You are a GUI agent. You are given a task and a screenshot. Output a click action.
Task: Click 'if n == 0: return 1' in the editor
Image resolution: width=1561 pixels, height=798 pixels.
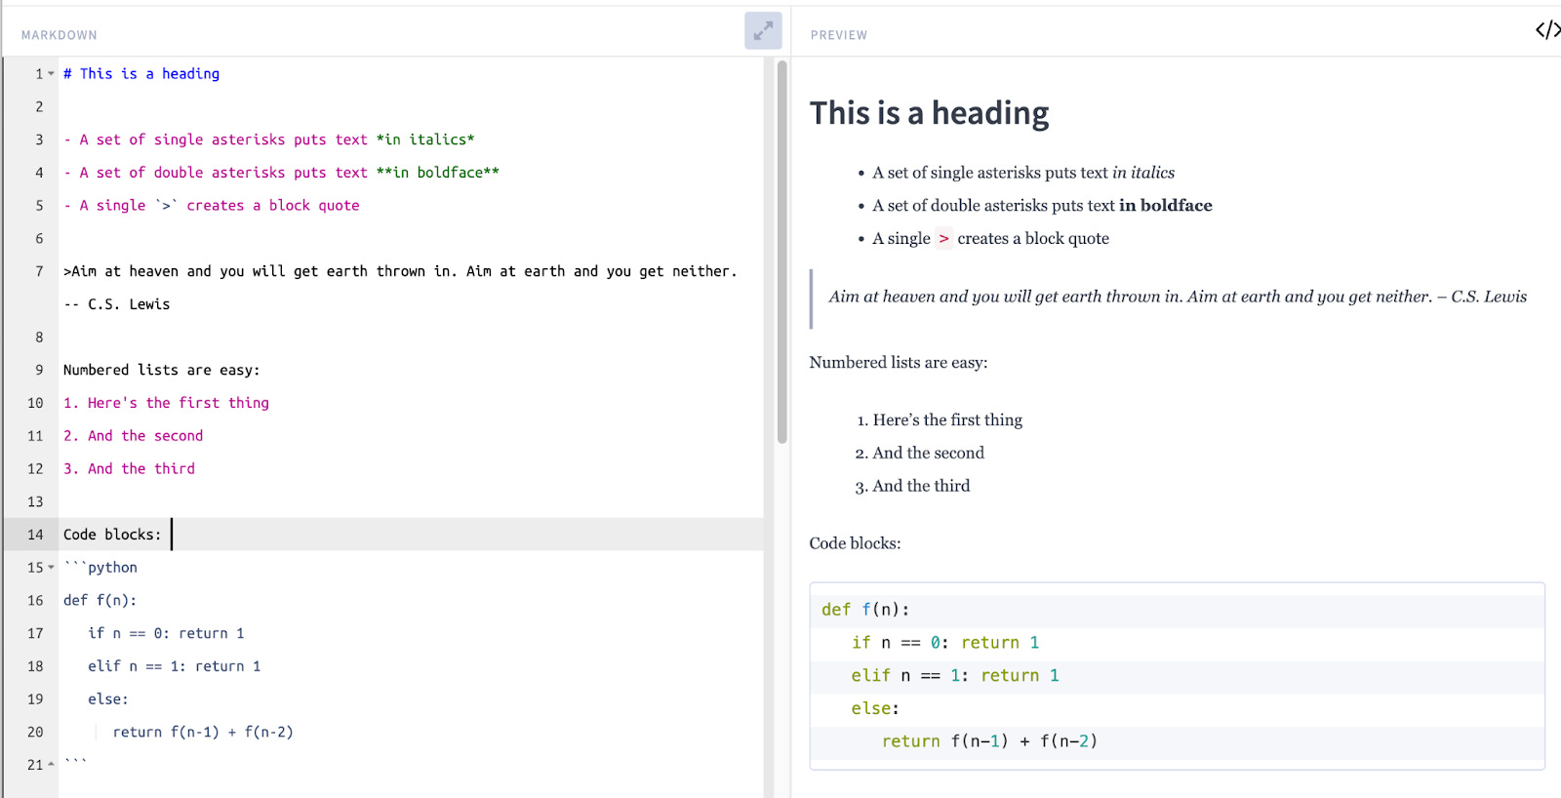click(166, 634)
